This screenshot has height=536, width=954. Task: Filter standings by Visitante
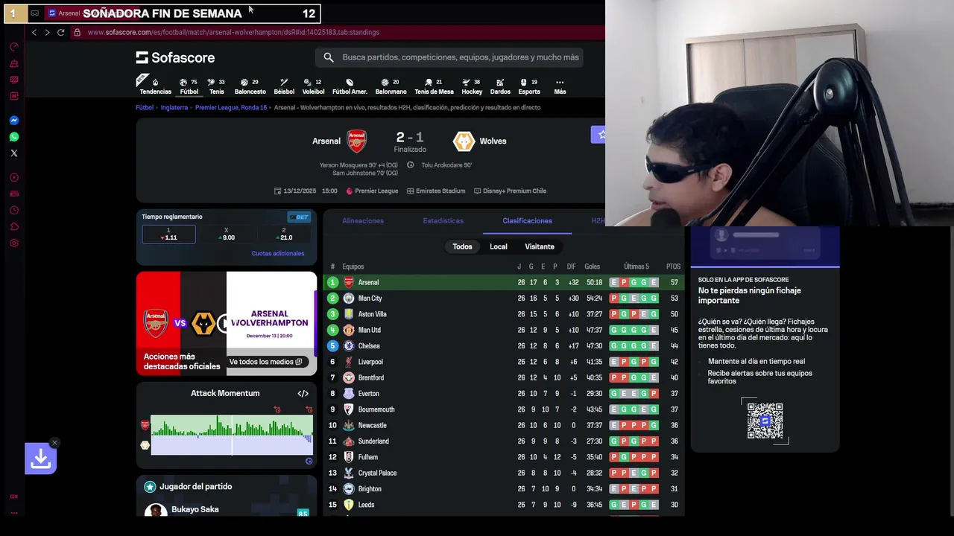540,246
